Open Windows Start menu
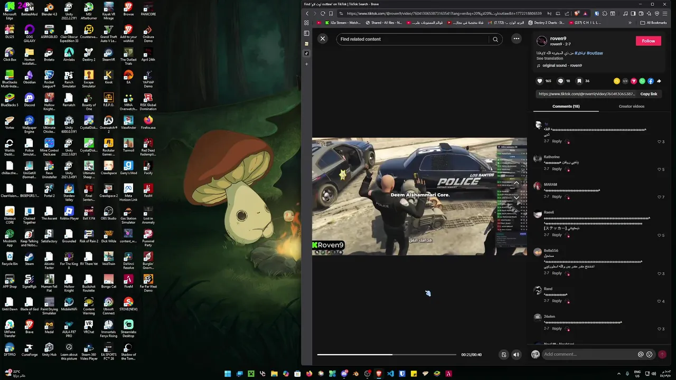The width and height of the screenshot is (676, 380). 228,374
